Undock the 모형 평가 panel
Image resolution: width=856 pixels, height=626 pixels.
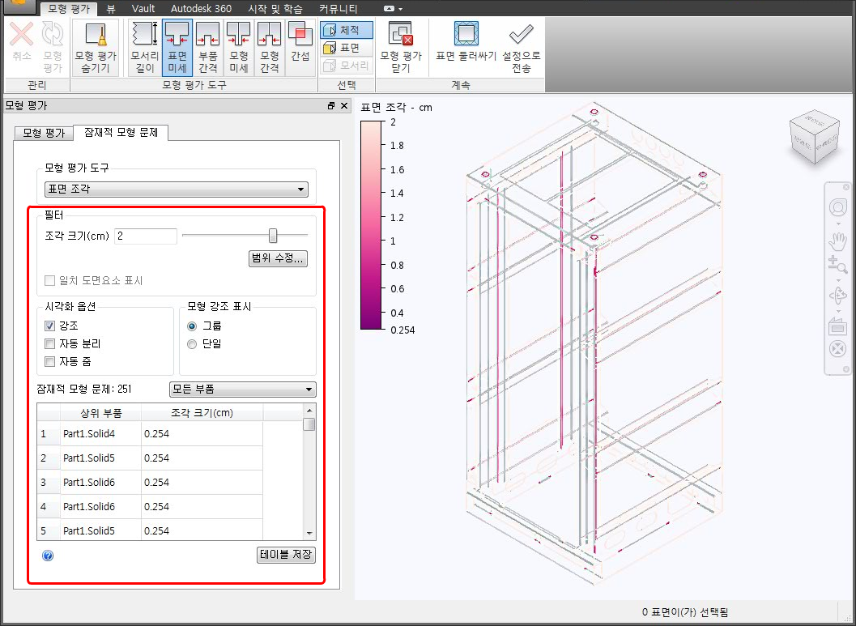pyautogui.click(x=331, y=106)
